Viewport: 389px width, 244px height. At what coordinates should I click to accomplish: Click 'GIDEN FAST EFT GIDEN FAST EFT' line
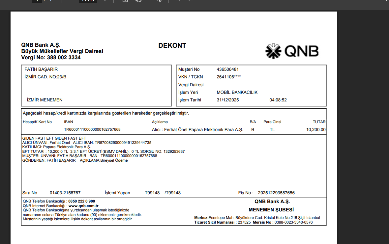(x=54, y=138)
